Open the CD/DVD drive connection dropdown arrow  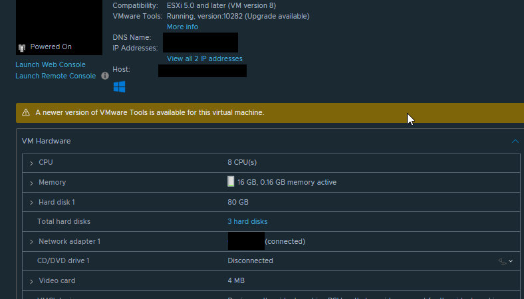click(511, 261)
